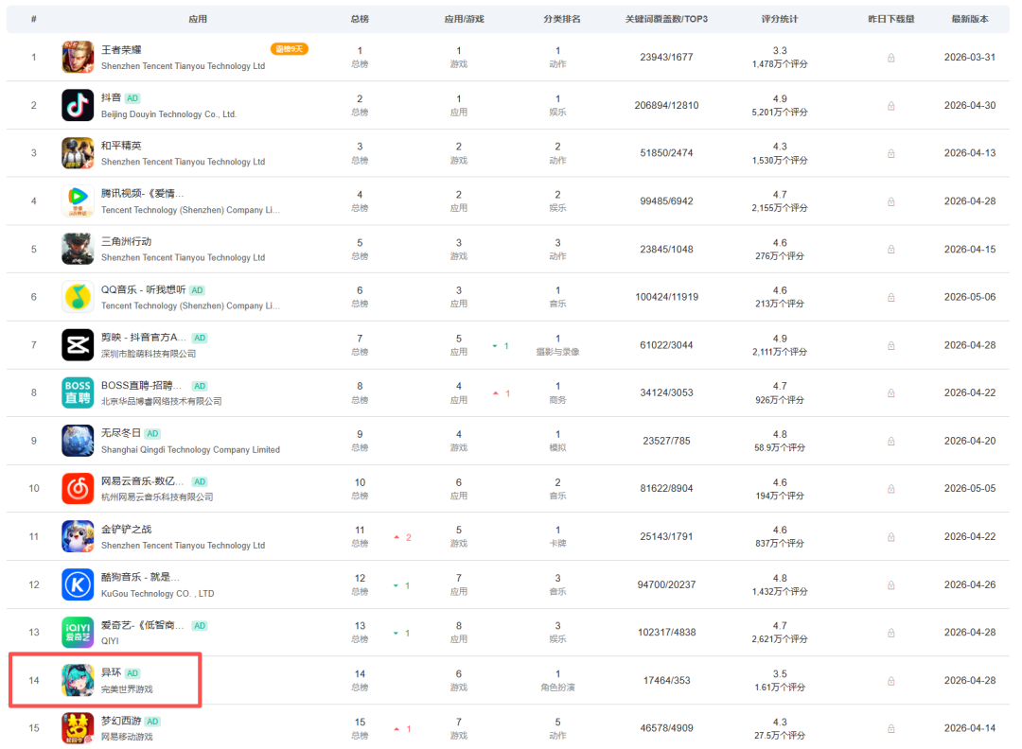The width and height of the screenshot is (1022, 749).
Task: Open the 三角洲行动 app name link
Action: [127, 241]
